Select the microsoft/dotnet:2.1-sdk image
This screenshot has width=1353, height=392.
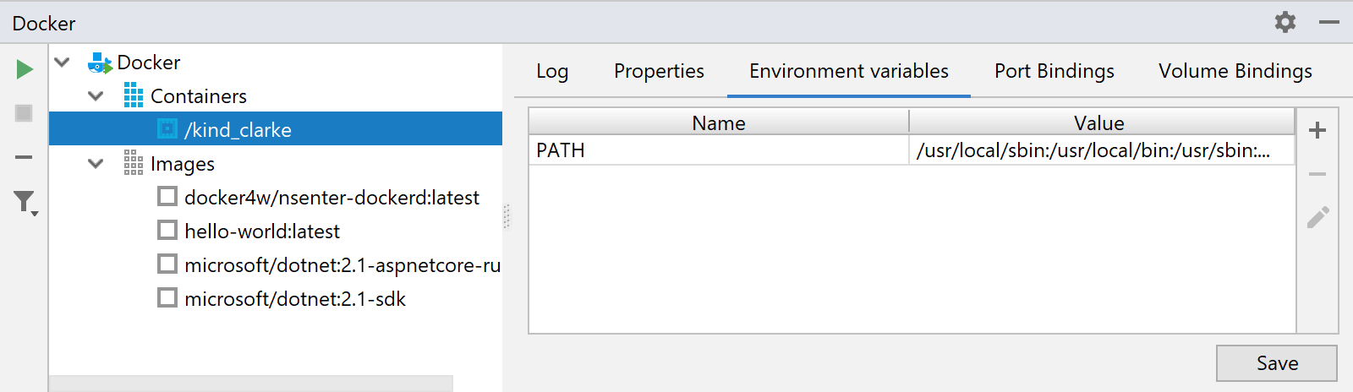pos(295,298)
